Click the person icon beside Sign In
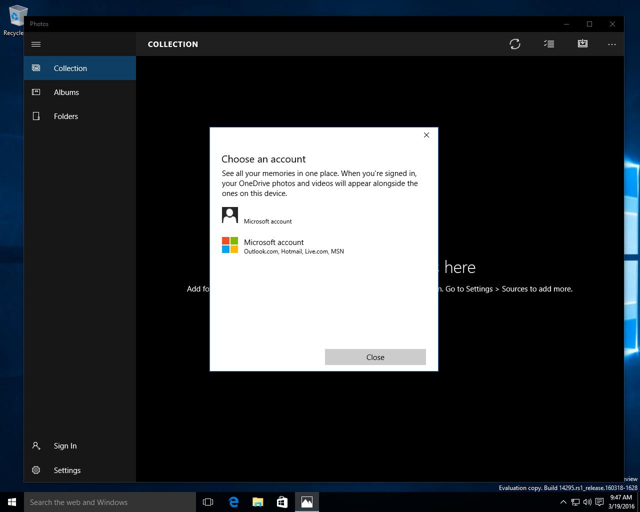 [x=36, y=445]
